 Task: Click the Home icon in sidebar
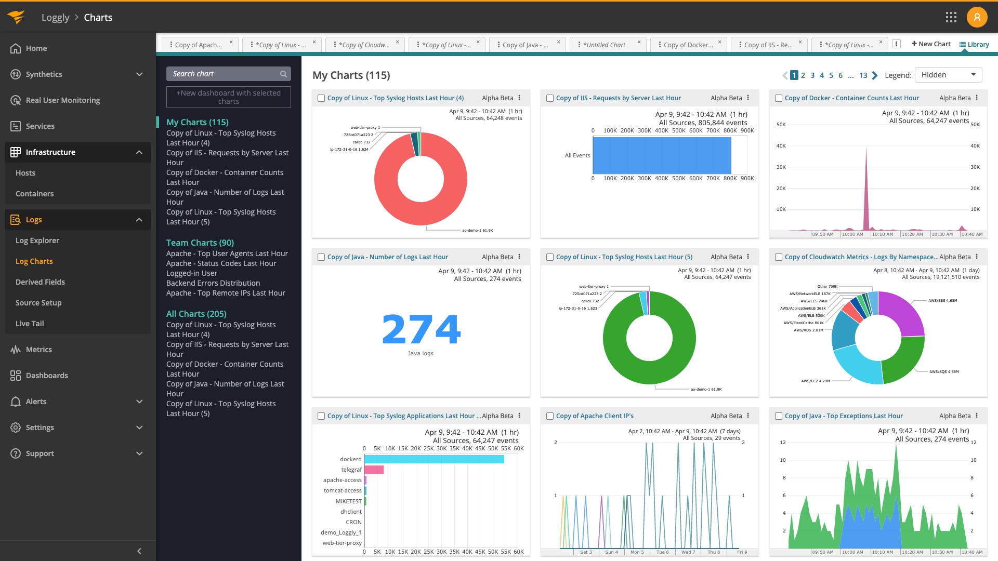(16, 48)
